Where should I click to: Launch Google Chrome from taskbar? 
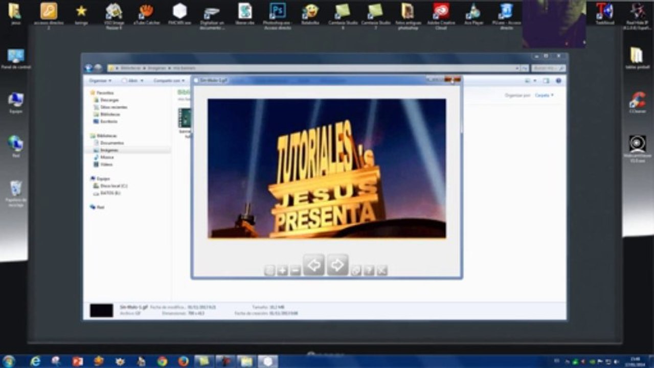[162, 361]
